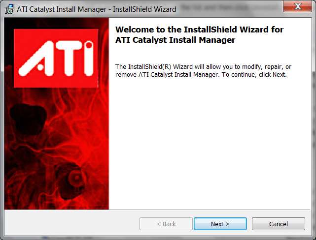Proceed with the Next > button
Image resolution: width=316 pixels, height=240 pixels.
[220, 224]
